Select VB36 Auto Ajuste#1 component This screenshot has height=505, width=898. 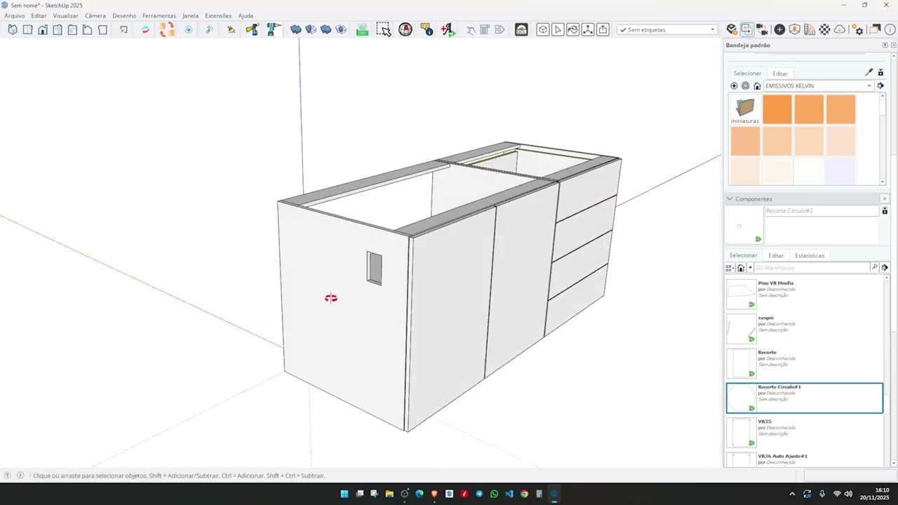pos(804,459)
